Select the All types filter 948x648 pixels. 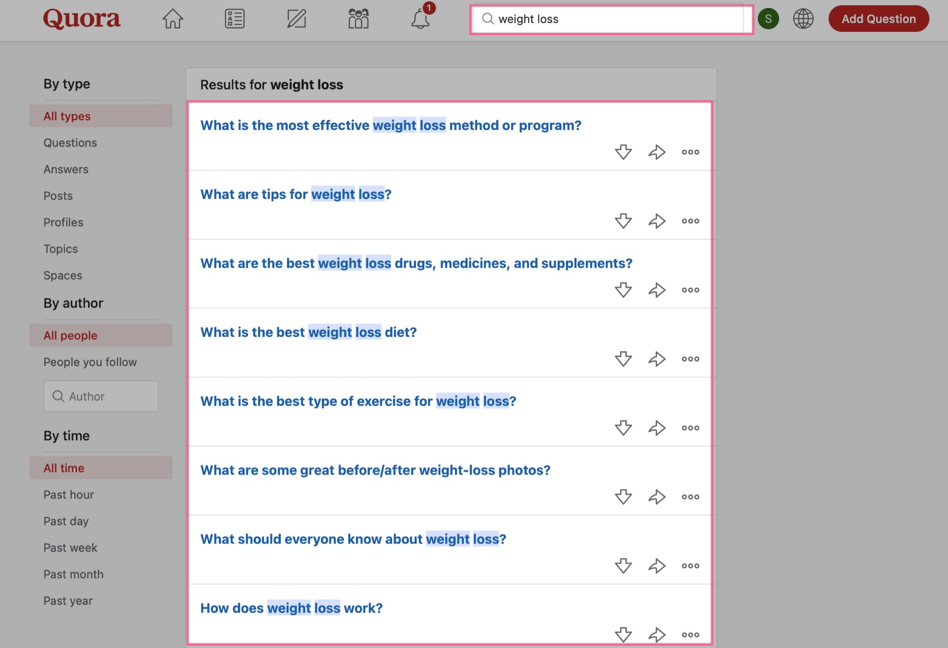click(x=101, y=116)
